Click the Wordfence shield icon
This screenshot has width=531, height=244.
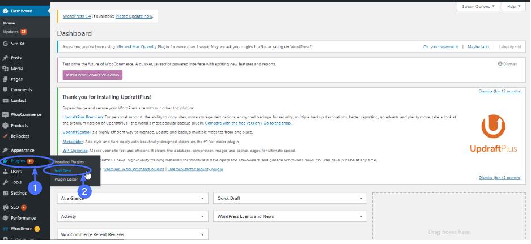6,229
